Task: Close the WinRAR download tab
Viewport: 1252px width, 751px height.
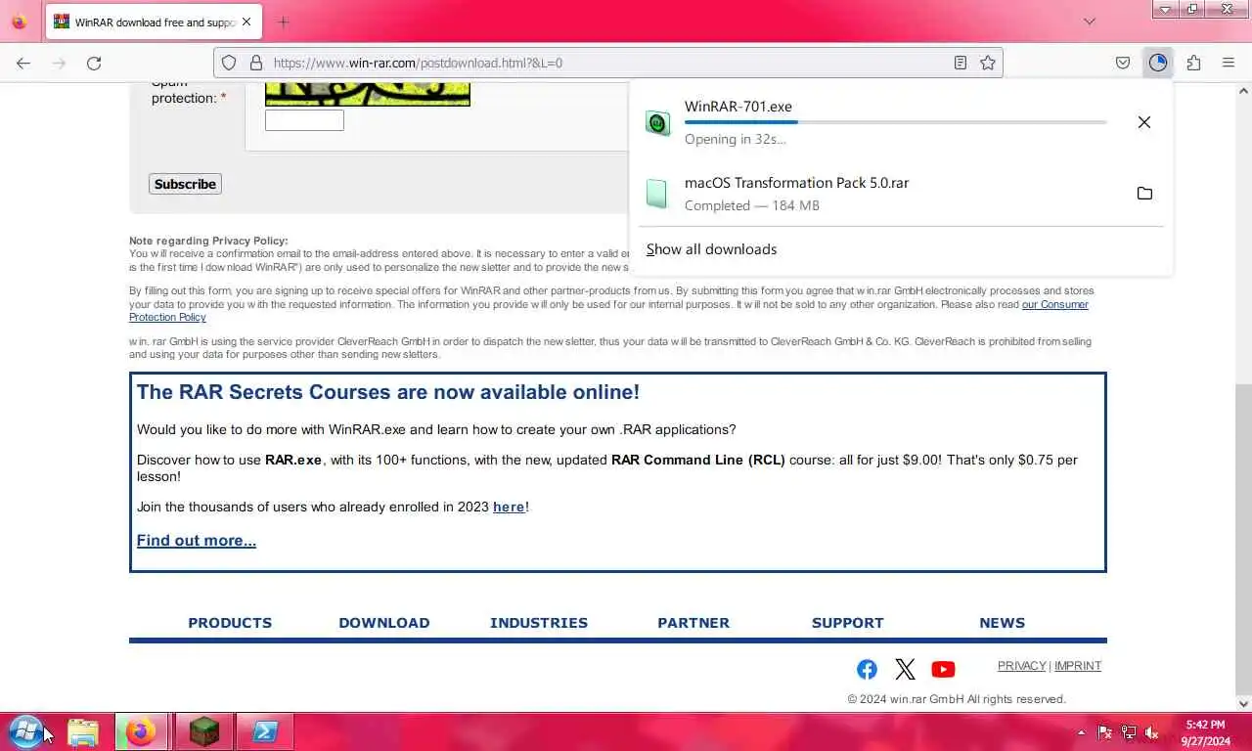Action: (x=246, y=22)
